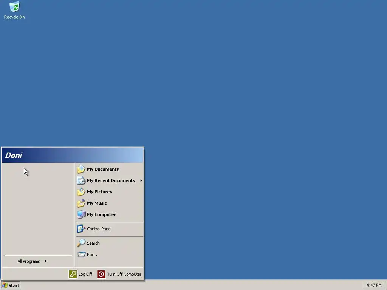Click the Recycle Bin label text
The width and height of the screenshot is (387, 290).
coord(15,17)
